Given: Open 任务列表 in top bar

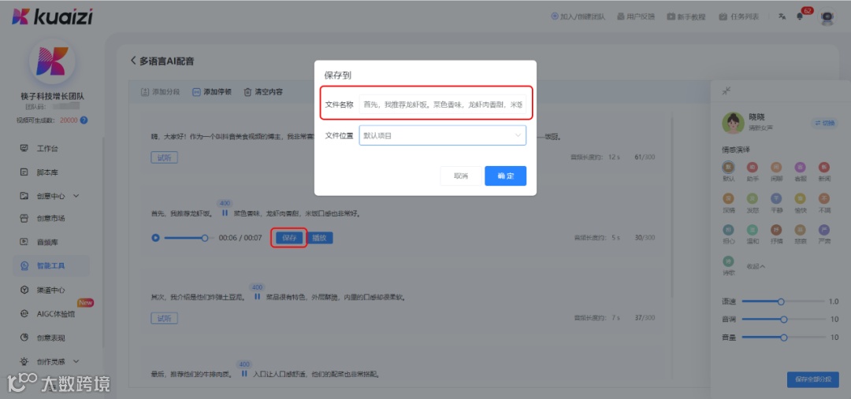Looking at the screenshot, I should tap(738, 17).
